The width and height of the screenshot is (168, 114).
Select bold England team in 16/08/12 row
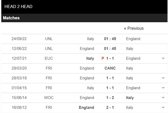tap(86, 108)
